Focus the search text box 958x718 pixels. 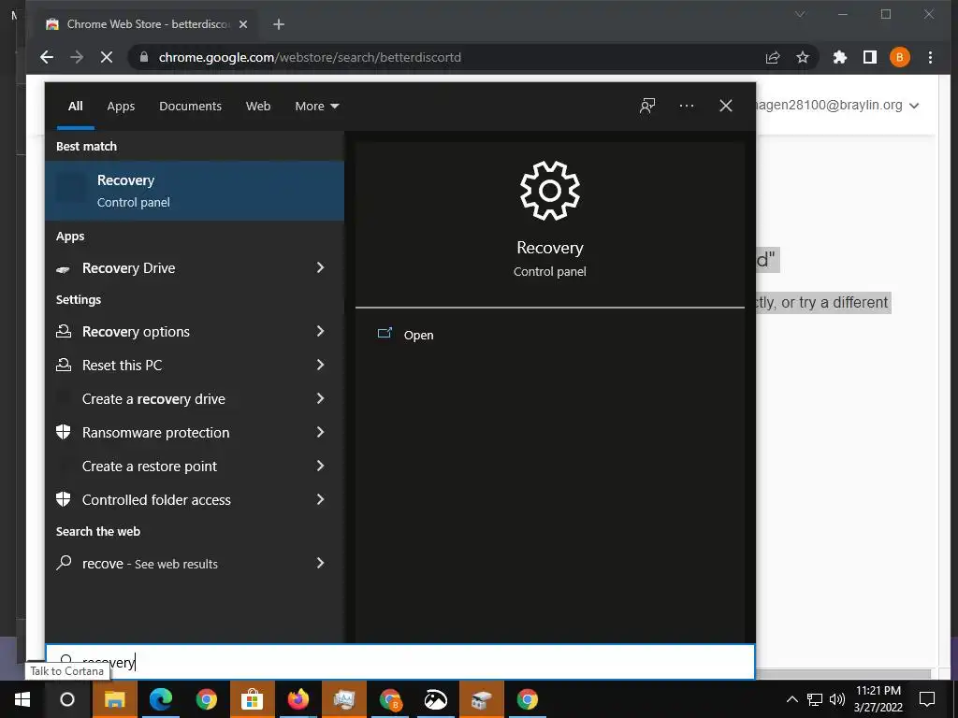click(400, 662)
